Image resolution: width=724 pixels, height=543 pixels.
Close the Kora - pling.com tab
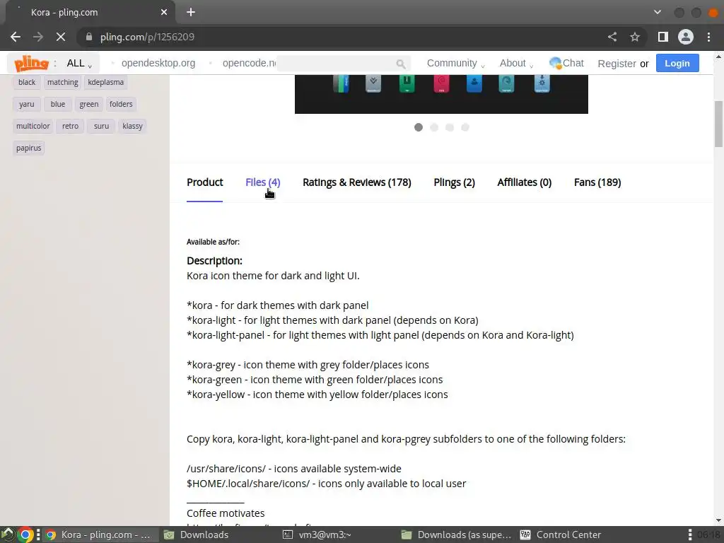pyautogui.click(x=164, y=13)
